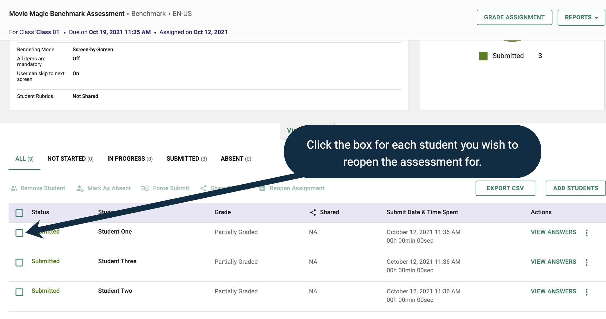
Task: Click the Remove Student icon
Action: point(13,188)
